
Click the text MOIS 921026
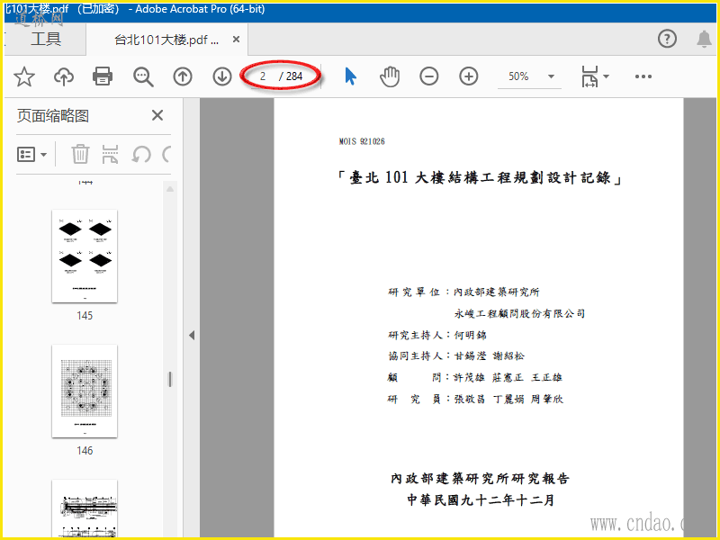[x=362, y=141]
